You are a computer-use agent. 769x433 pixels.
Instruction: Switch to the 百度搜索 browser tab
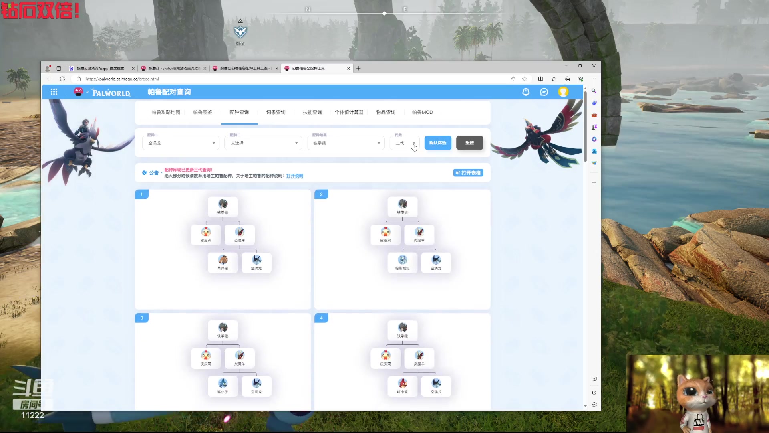101,69
